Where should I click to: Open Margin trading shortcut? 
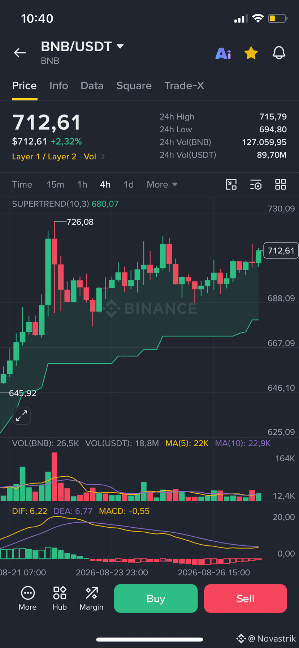pos(91,598)
